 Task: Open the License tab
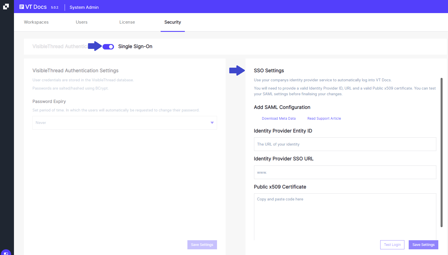pyautogui.click(x=127, y=22)
